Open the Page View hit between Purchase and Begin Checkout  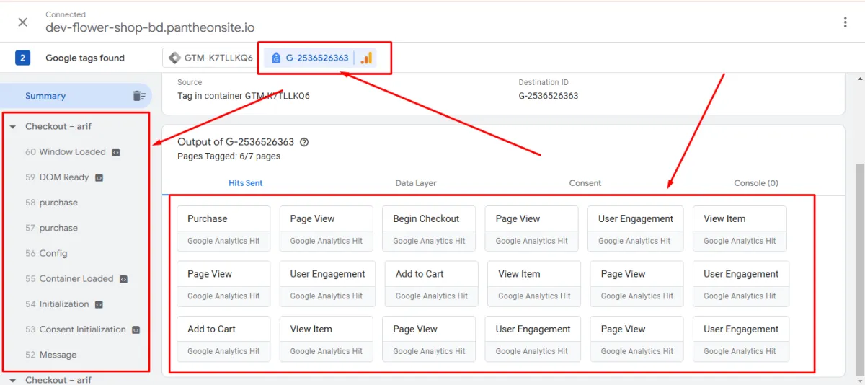[327, 229]
